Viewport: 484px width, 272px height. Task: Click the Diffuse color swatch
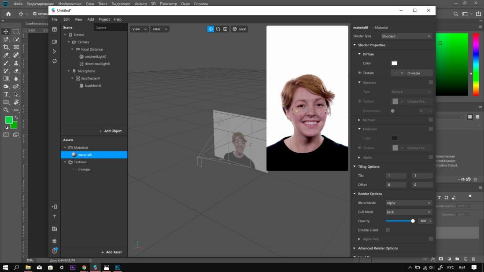pyautogui.click(x=394, y=63)
